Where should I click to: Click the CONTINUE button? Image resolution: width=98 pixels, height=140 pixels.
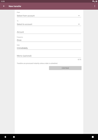tap(65, 68)
